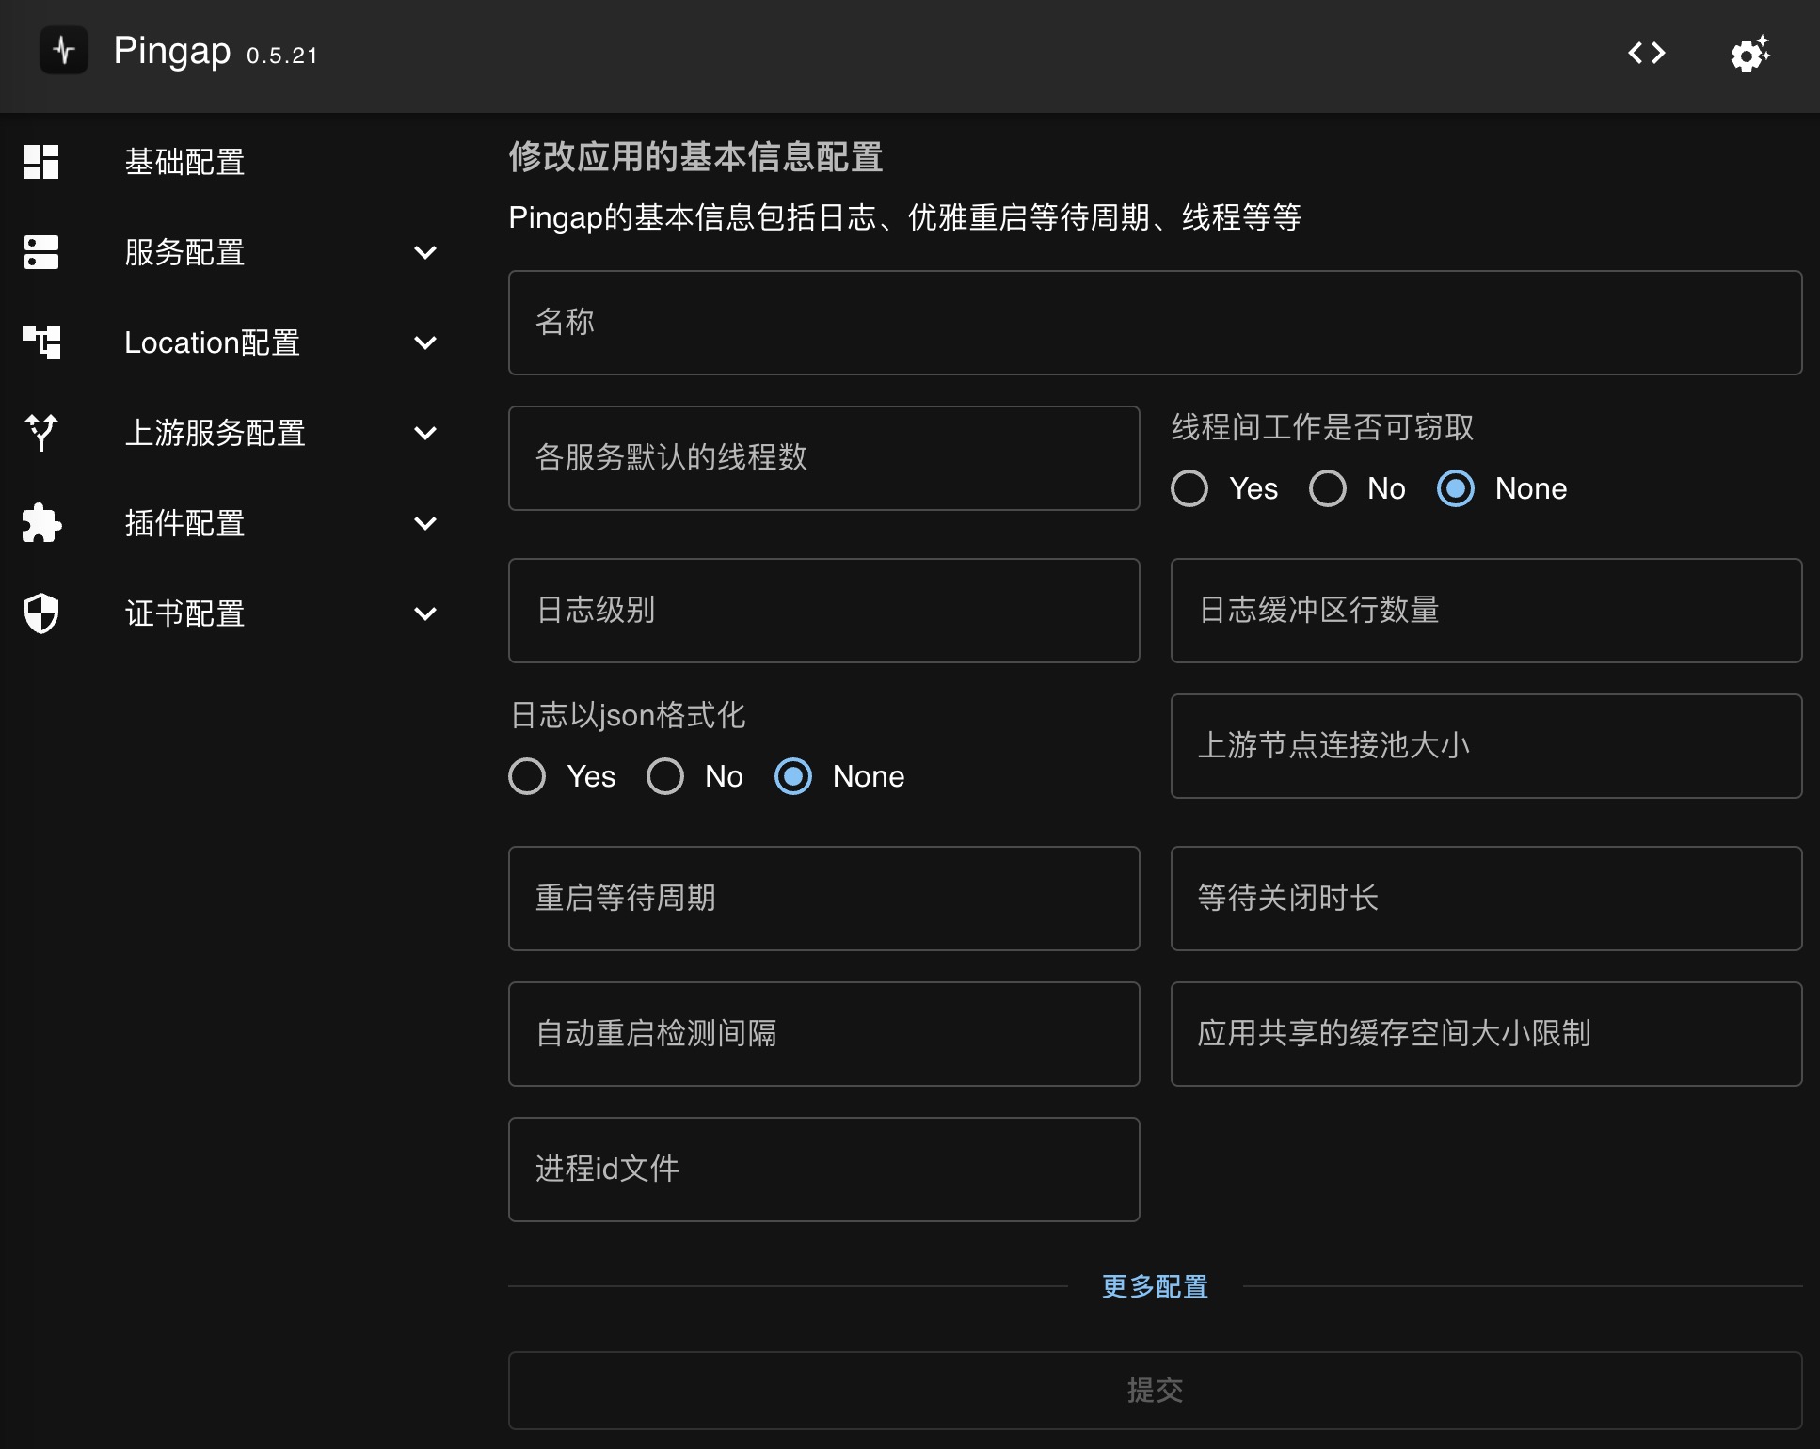The height and width of the screenshot is (1449, 1820).
Task: Focus the 自动重启检测间隔 field
Action: click(823, 1034)
